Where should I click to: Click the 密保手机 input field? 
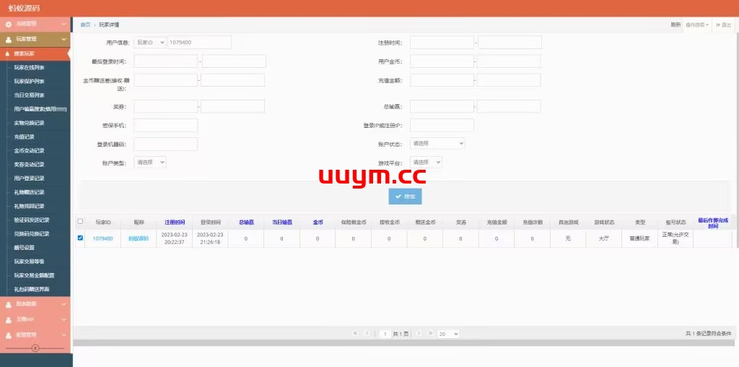point(165,125)
